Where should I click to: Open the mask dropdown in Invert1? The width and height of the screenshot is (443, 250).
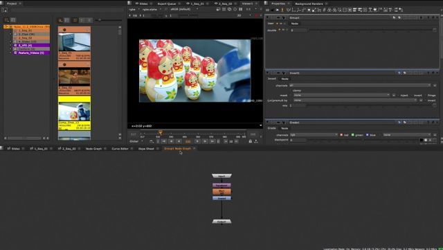341,96
